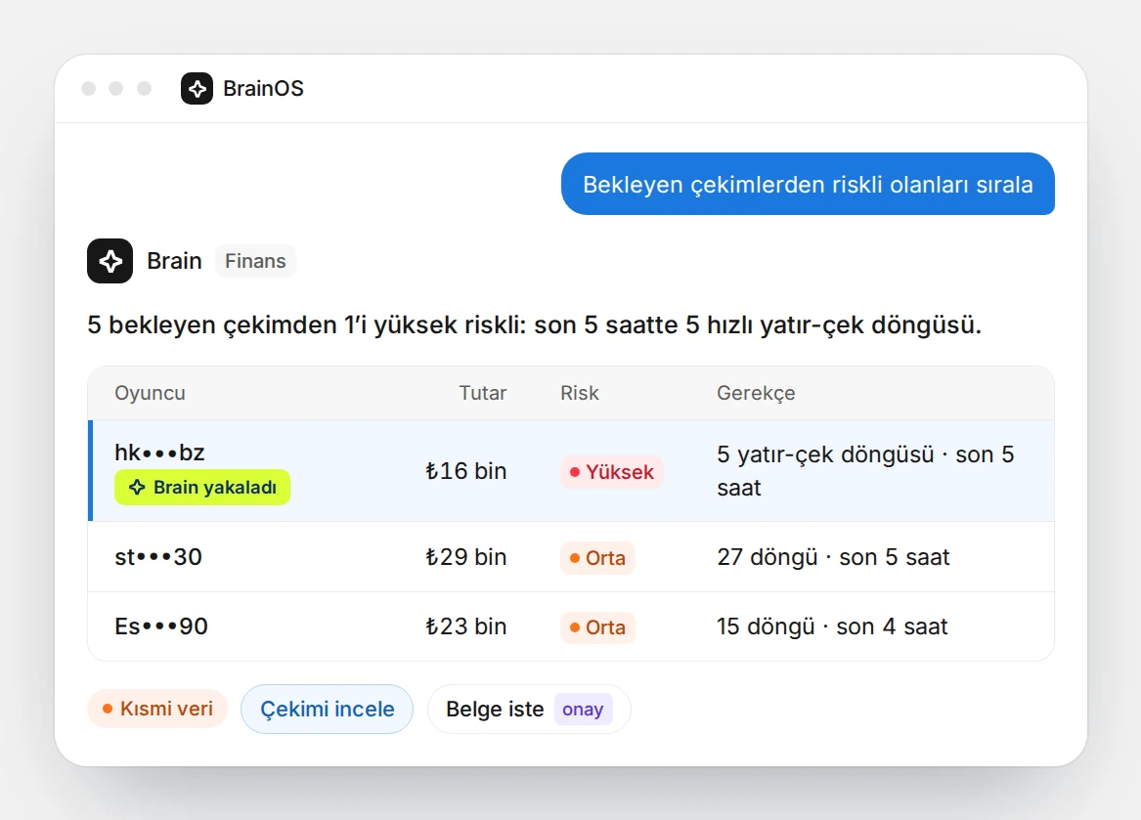Click the Brain sender name
The image size is (1141, 820).
coord(174,261)
